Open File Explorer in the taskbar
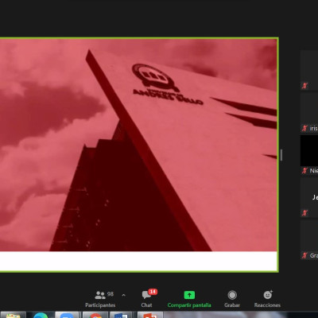The image size is (318, 318). [13, 315]
